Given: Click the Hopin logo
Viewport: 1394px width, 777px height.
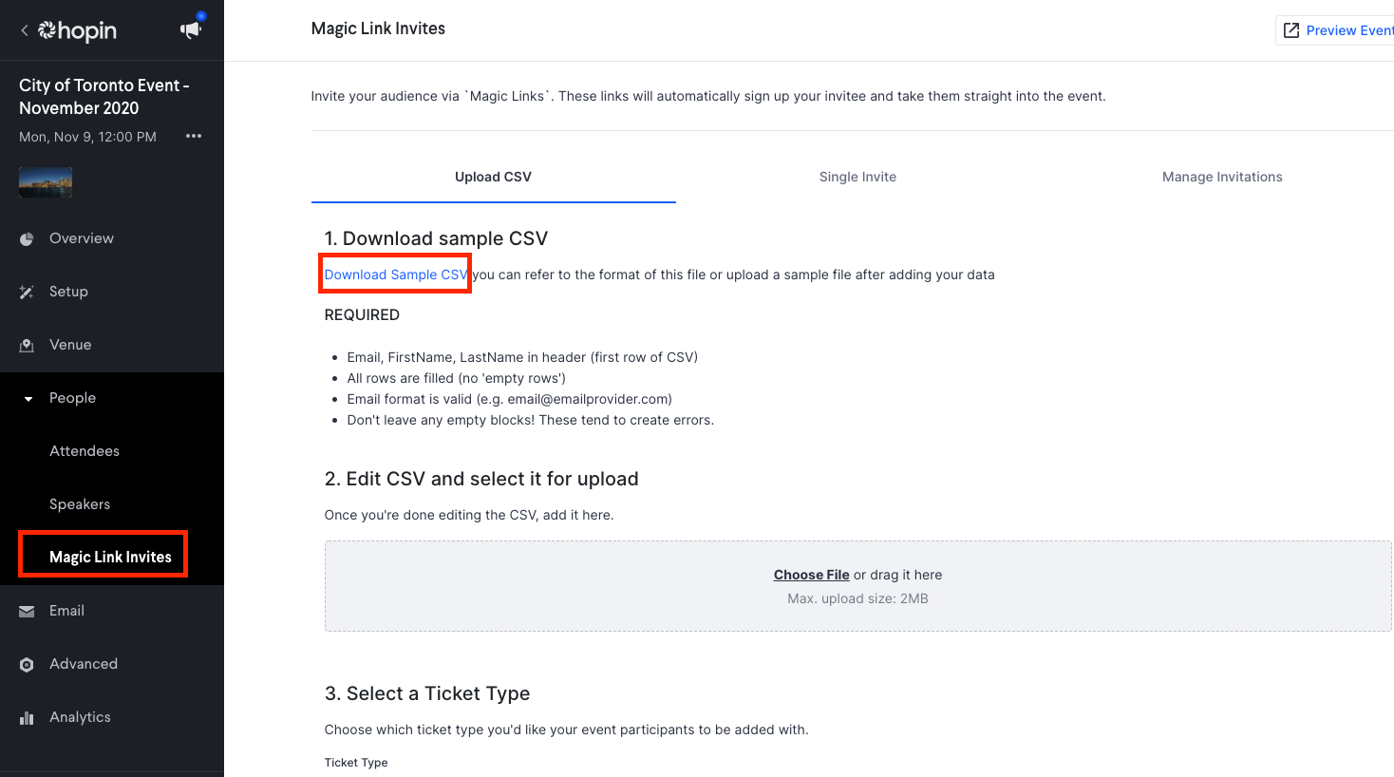Looking at the screenshot, I should 76,30.
